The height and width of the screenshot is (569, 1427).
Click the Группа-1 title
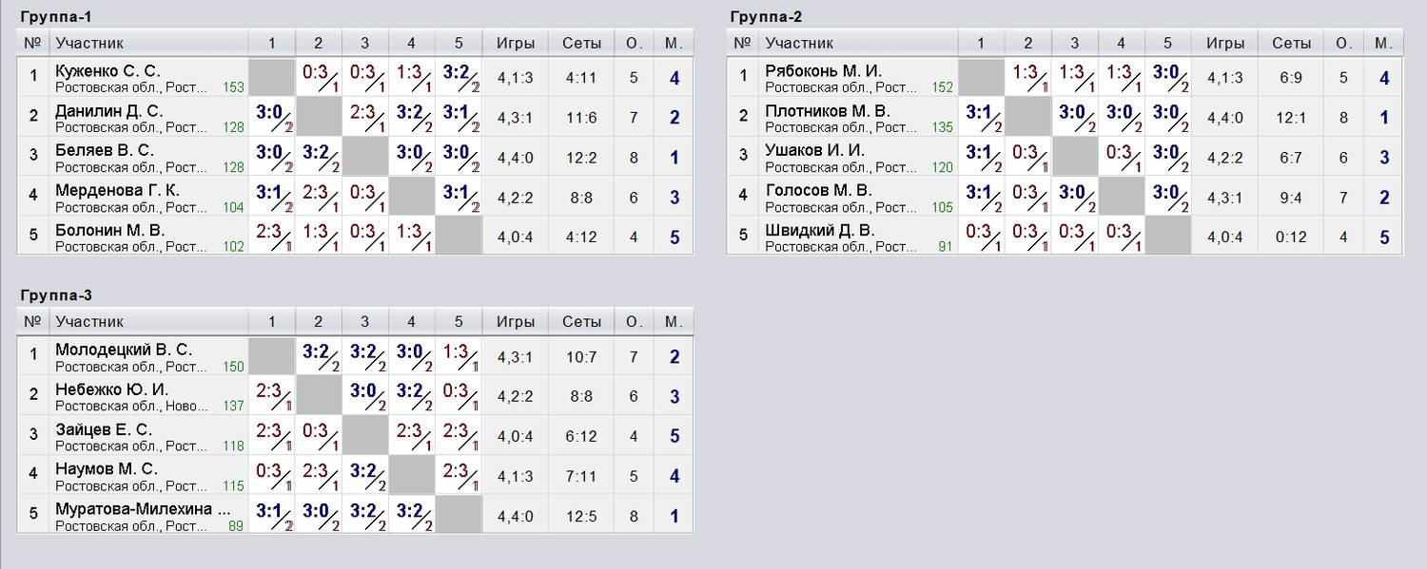click(56, 17)
